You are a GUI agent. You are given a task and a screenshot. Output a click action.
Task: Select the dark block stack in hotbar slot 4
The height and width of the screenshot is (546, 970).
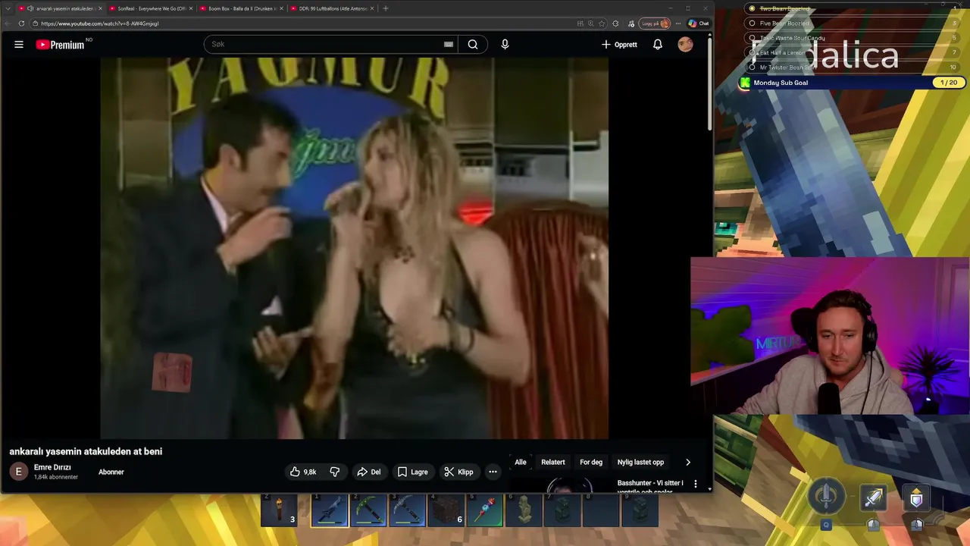click(x=446, y=510)
